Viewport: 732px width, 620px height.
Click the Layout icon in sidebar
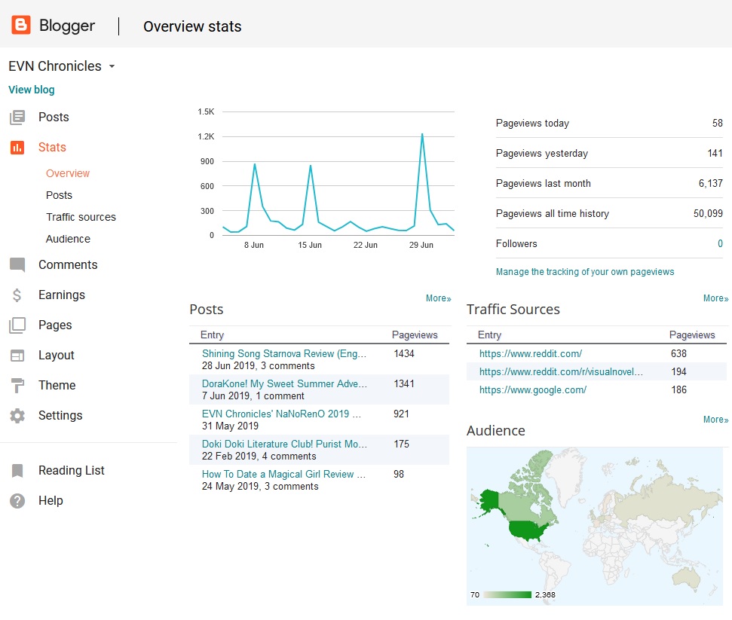pyautogui.click(x=17, y=356)
